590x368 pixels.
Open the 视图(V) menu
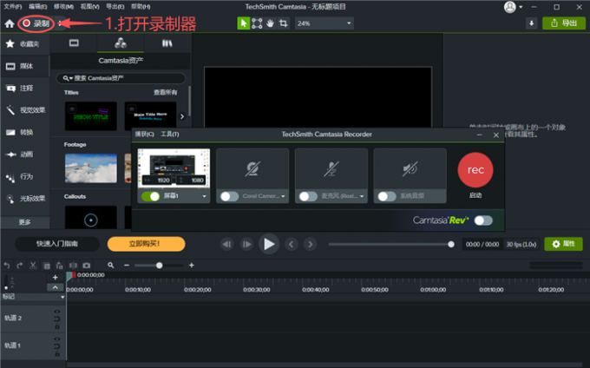point(89,7)
